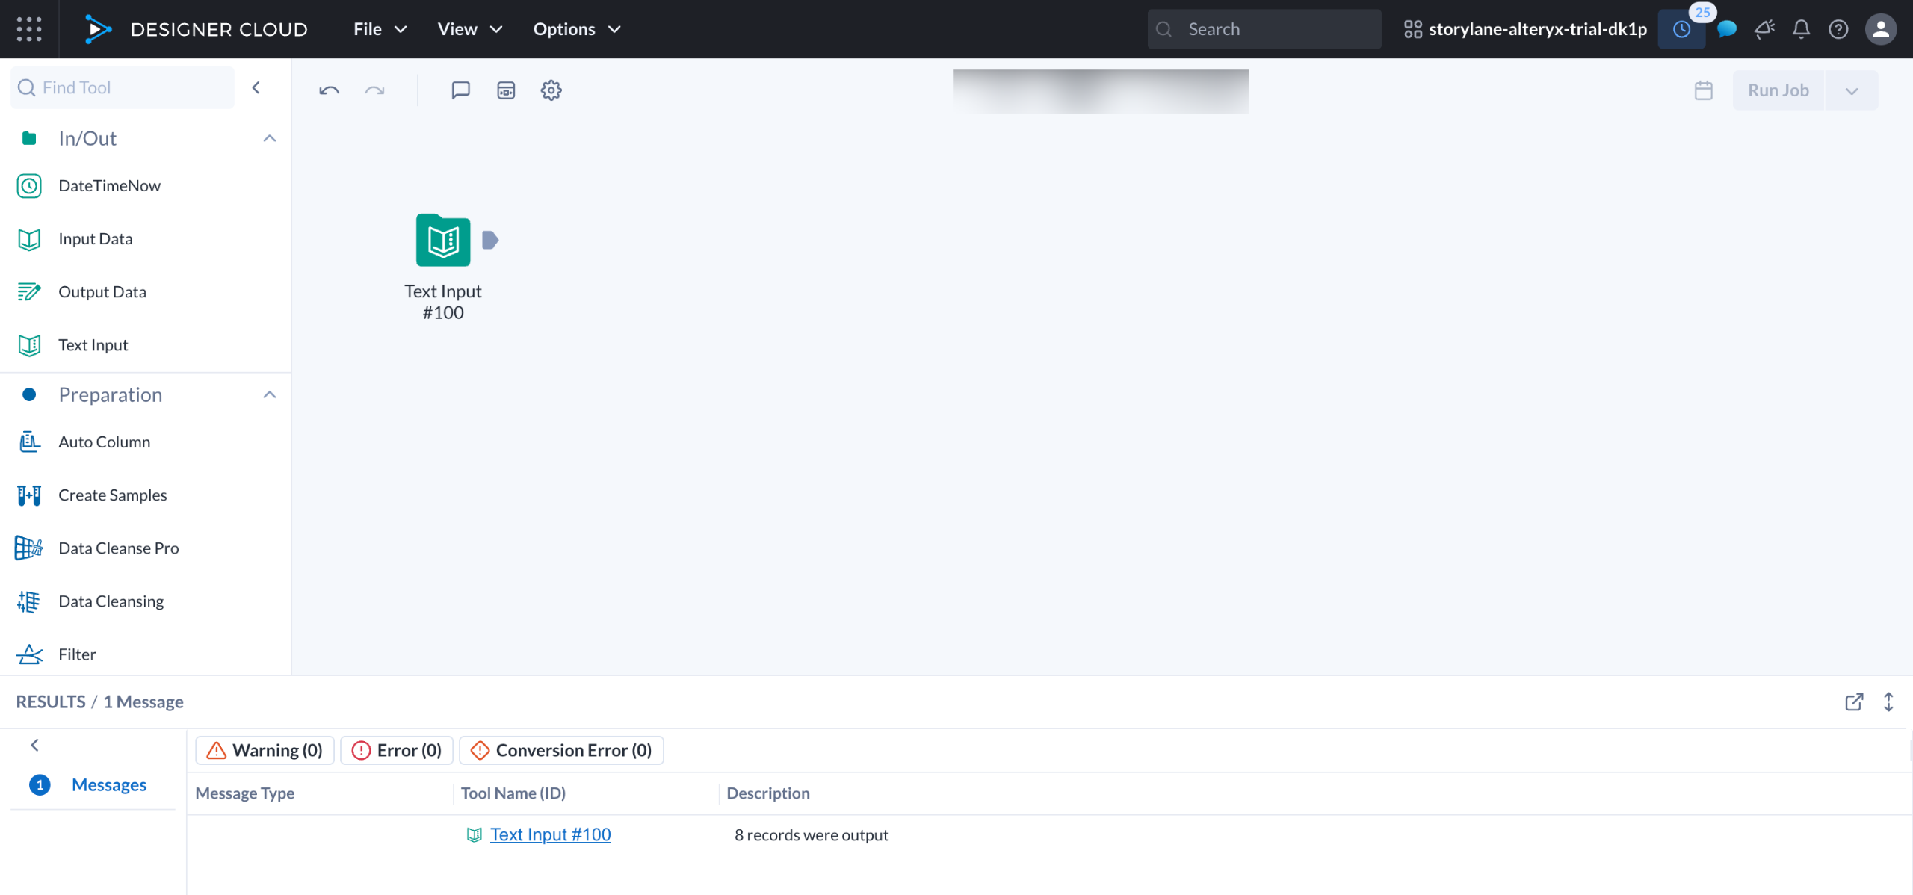Click the Filter tool in palette

pos(77,654)
